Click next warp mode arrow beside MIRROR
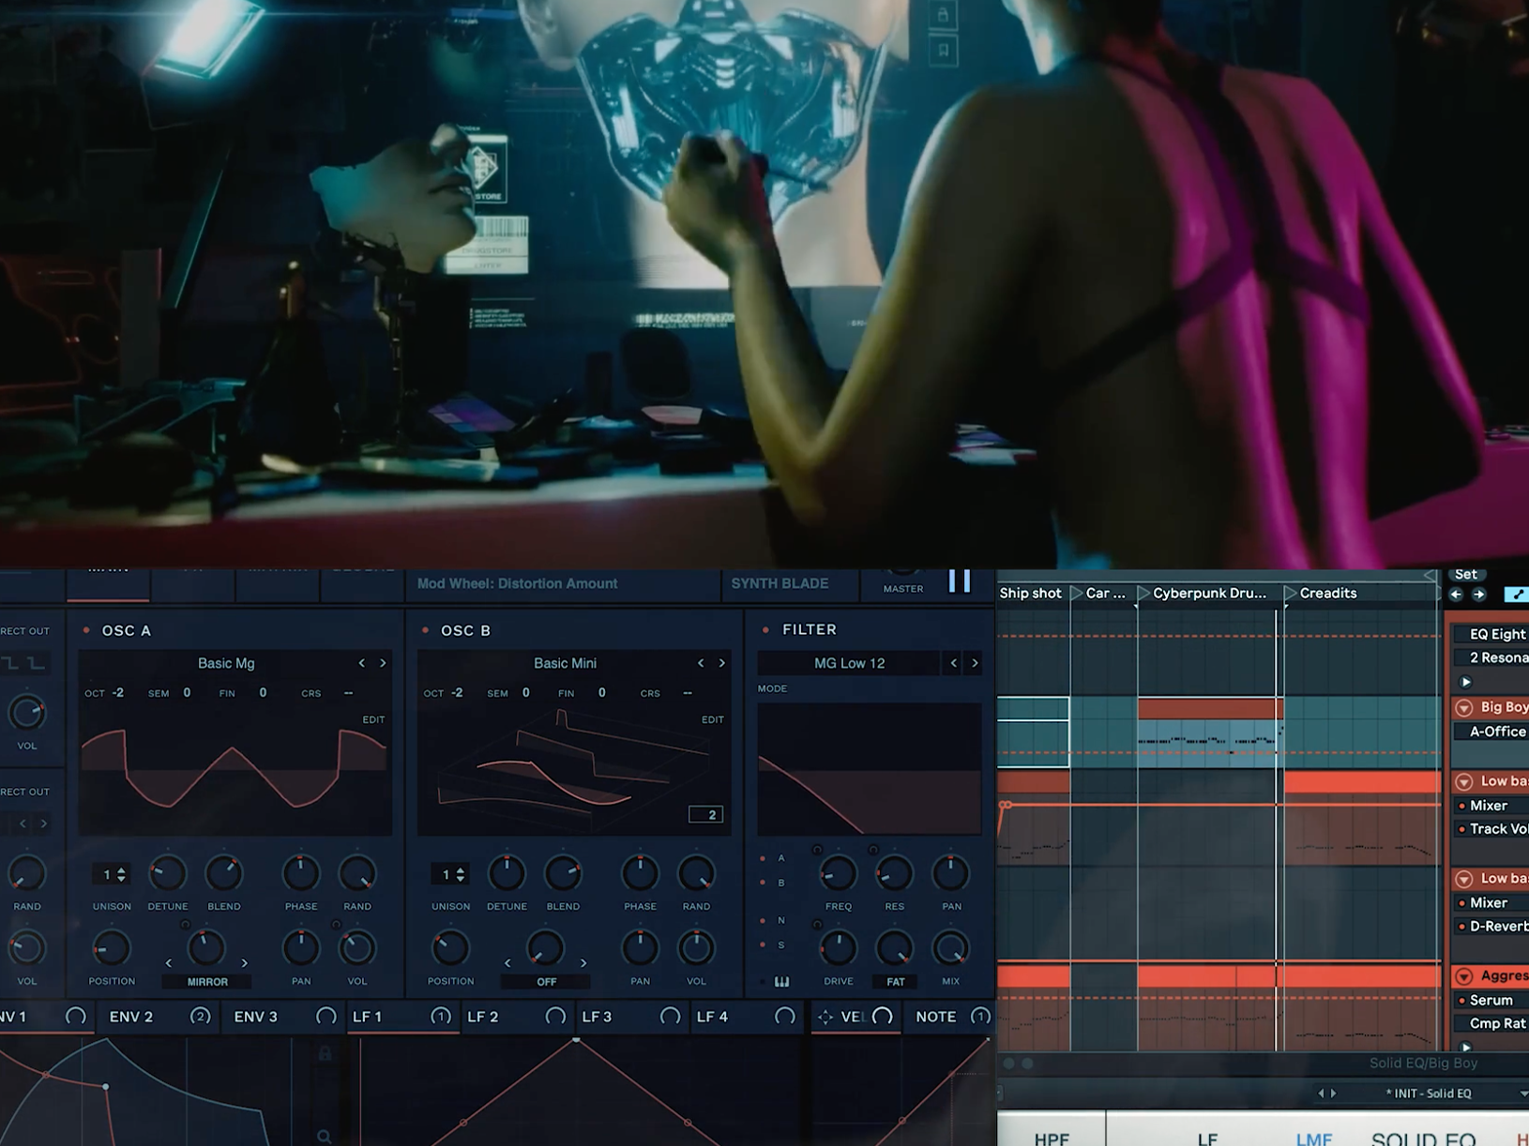This screenshot has height=1146, width=1529. point(245,963)
